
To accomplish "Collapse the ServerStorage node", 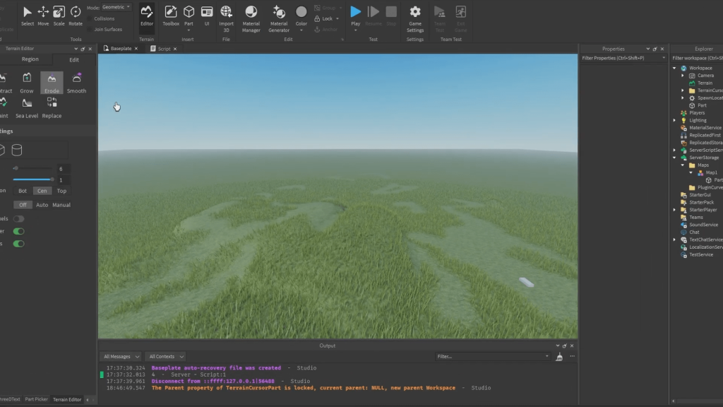I will tap(674, 158).
